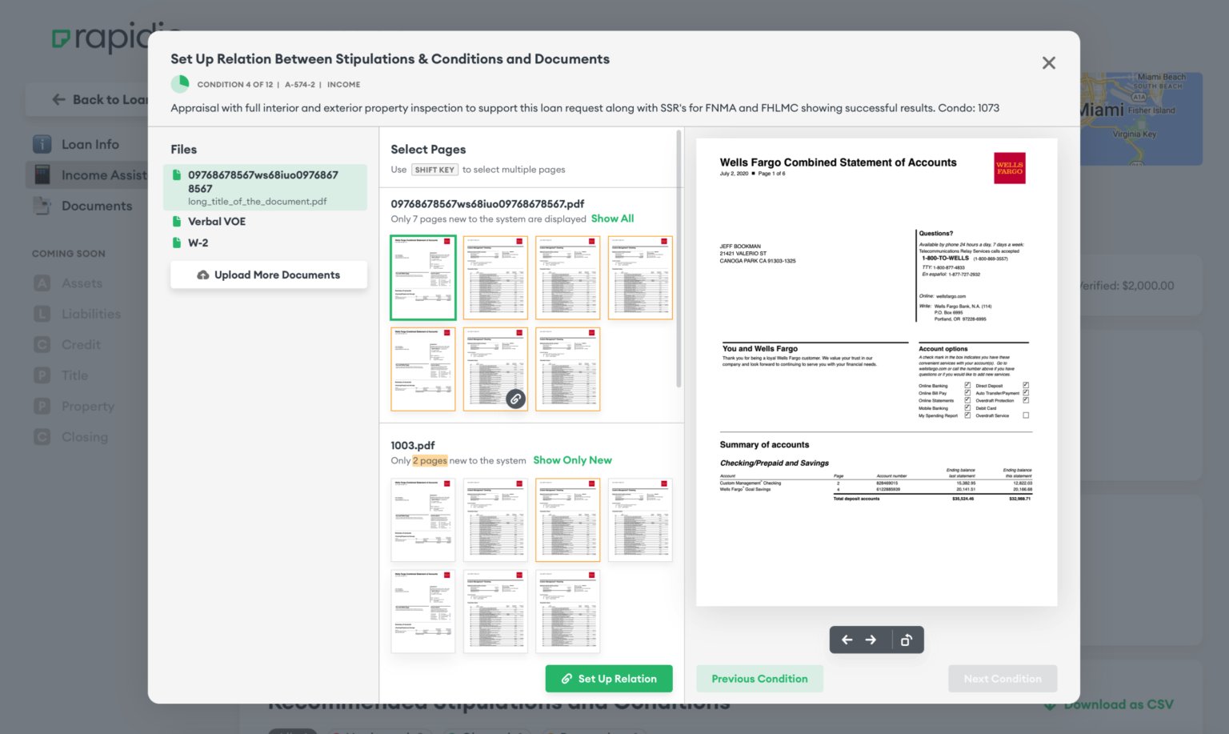Click the "INCOME" label in the dialog header
Screen dimensions: 1229x734
point(344,84)
